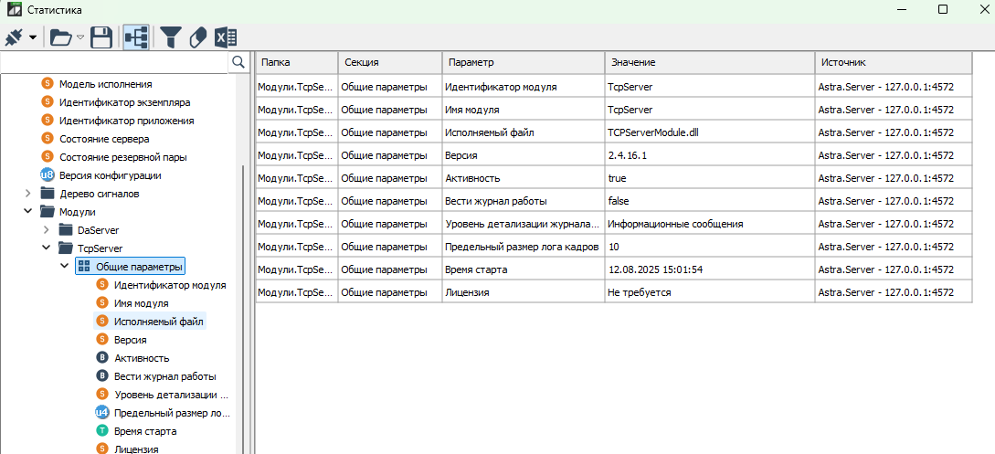The height and width of the screenshot is (454, 995).
Task: Click the magnifier search icon
Action: pyautogui.click(x=238, y=62)
